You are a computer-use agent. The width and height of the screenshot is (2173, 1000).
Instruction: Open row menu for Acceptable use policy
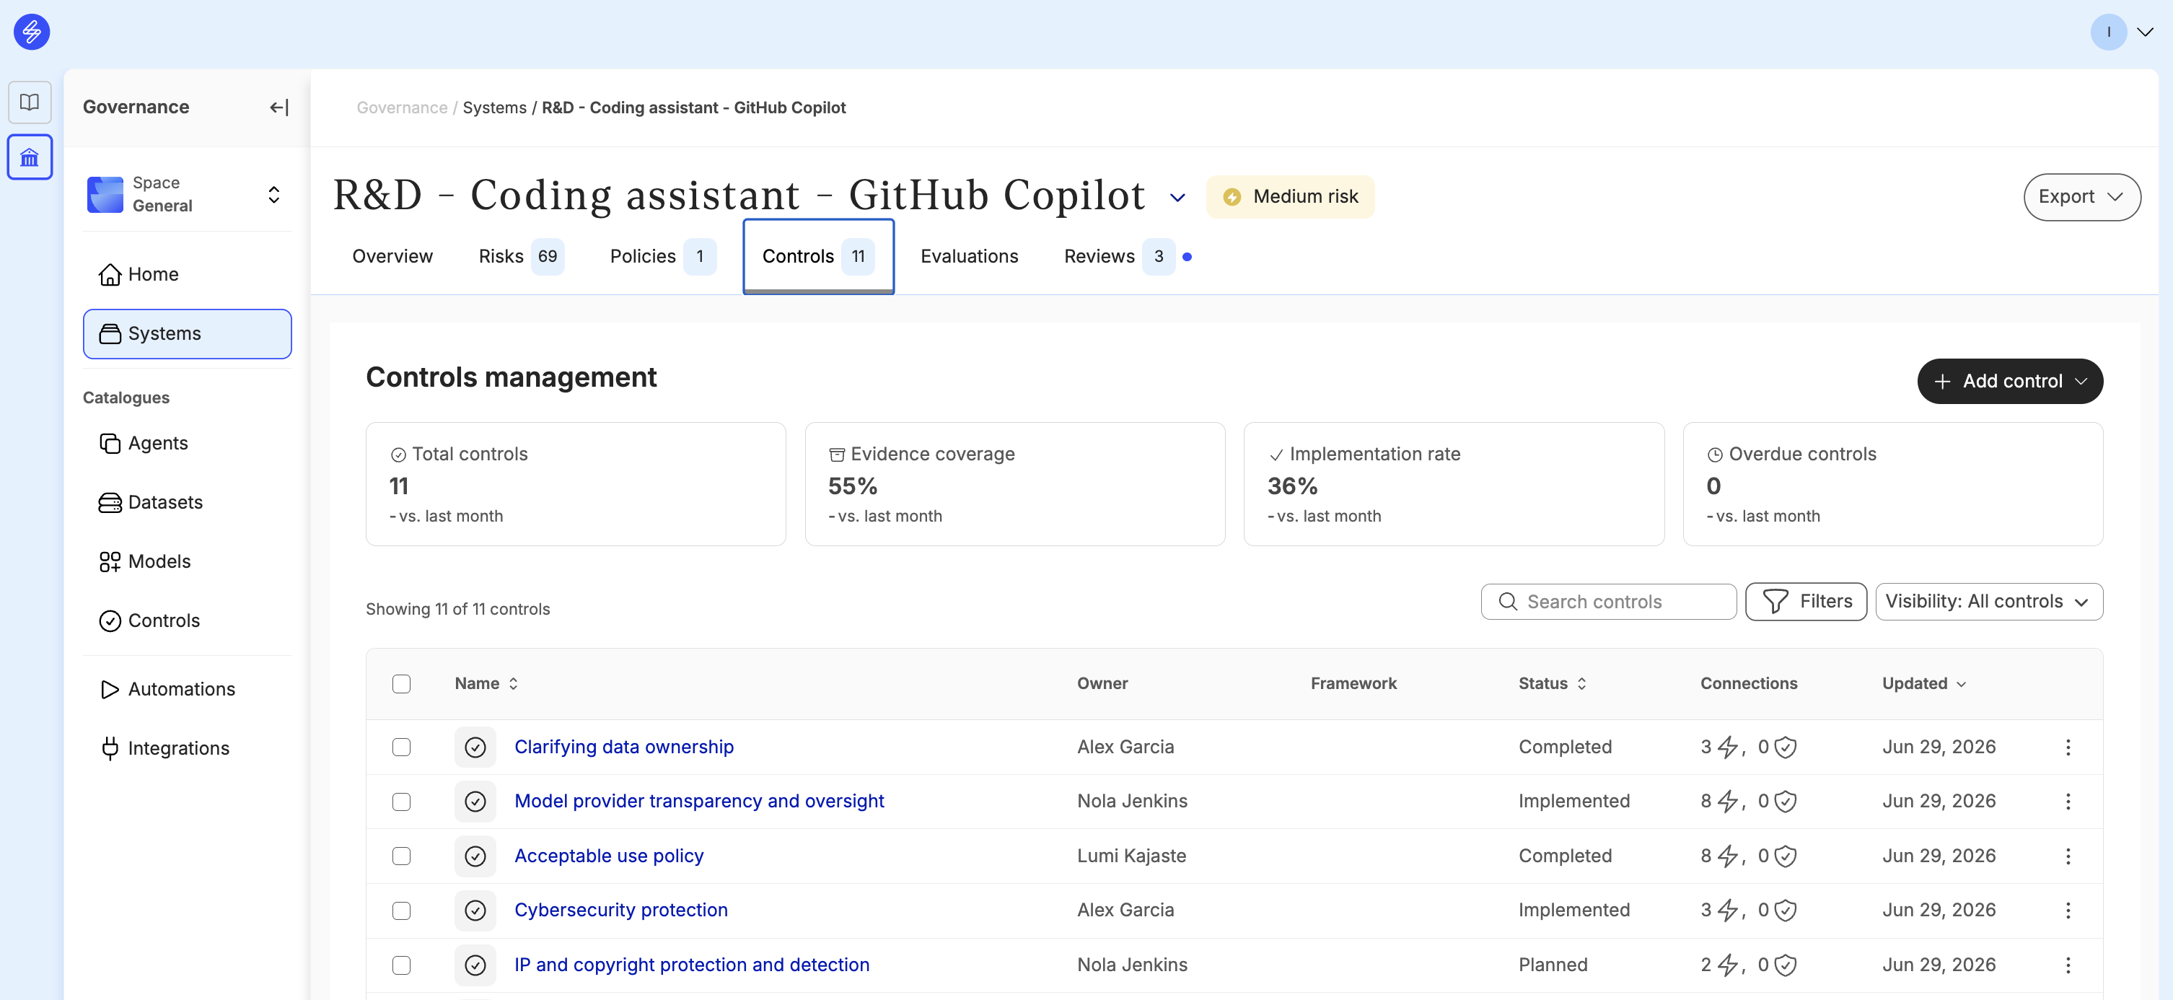(x=2068, y=856)
